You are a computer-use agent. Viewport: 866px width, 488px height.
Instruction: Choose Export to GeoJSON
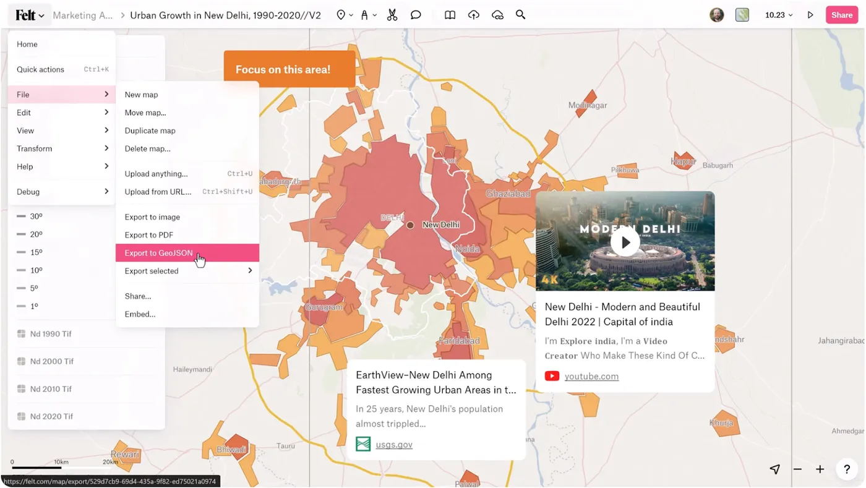(187, 253)
